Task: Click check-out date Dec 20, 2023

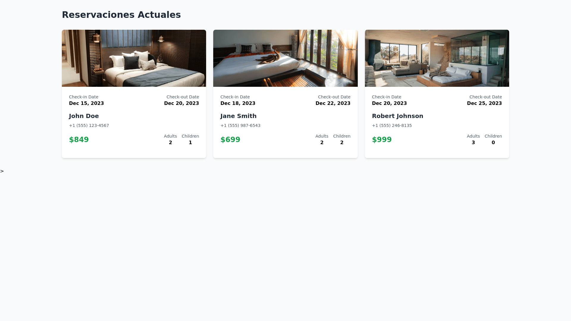Action: pos(181,103)
